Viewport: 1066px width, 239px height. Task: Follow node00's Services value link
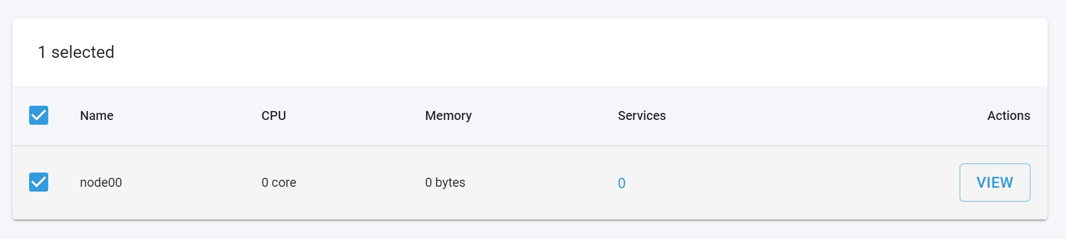pos(621,183)
